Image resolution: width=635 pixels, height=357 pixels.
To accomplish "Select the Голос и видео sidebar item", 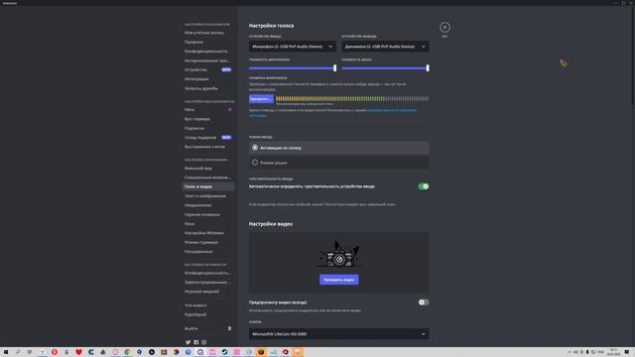I will coord(208,186).
